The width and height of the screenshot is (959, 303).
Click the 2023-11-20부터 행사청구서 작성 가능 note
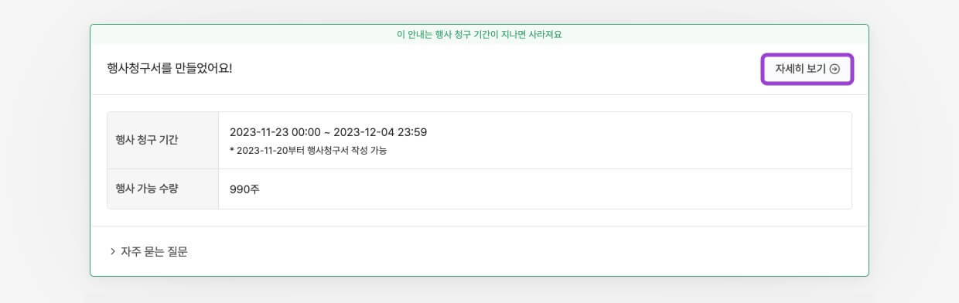click(x=312, y=151)
